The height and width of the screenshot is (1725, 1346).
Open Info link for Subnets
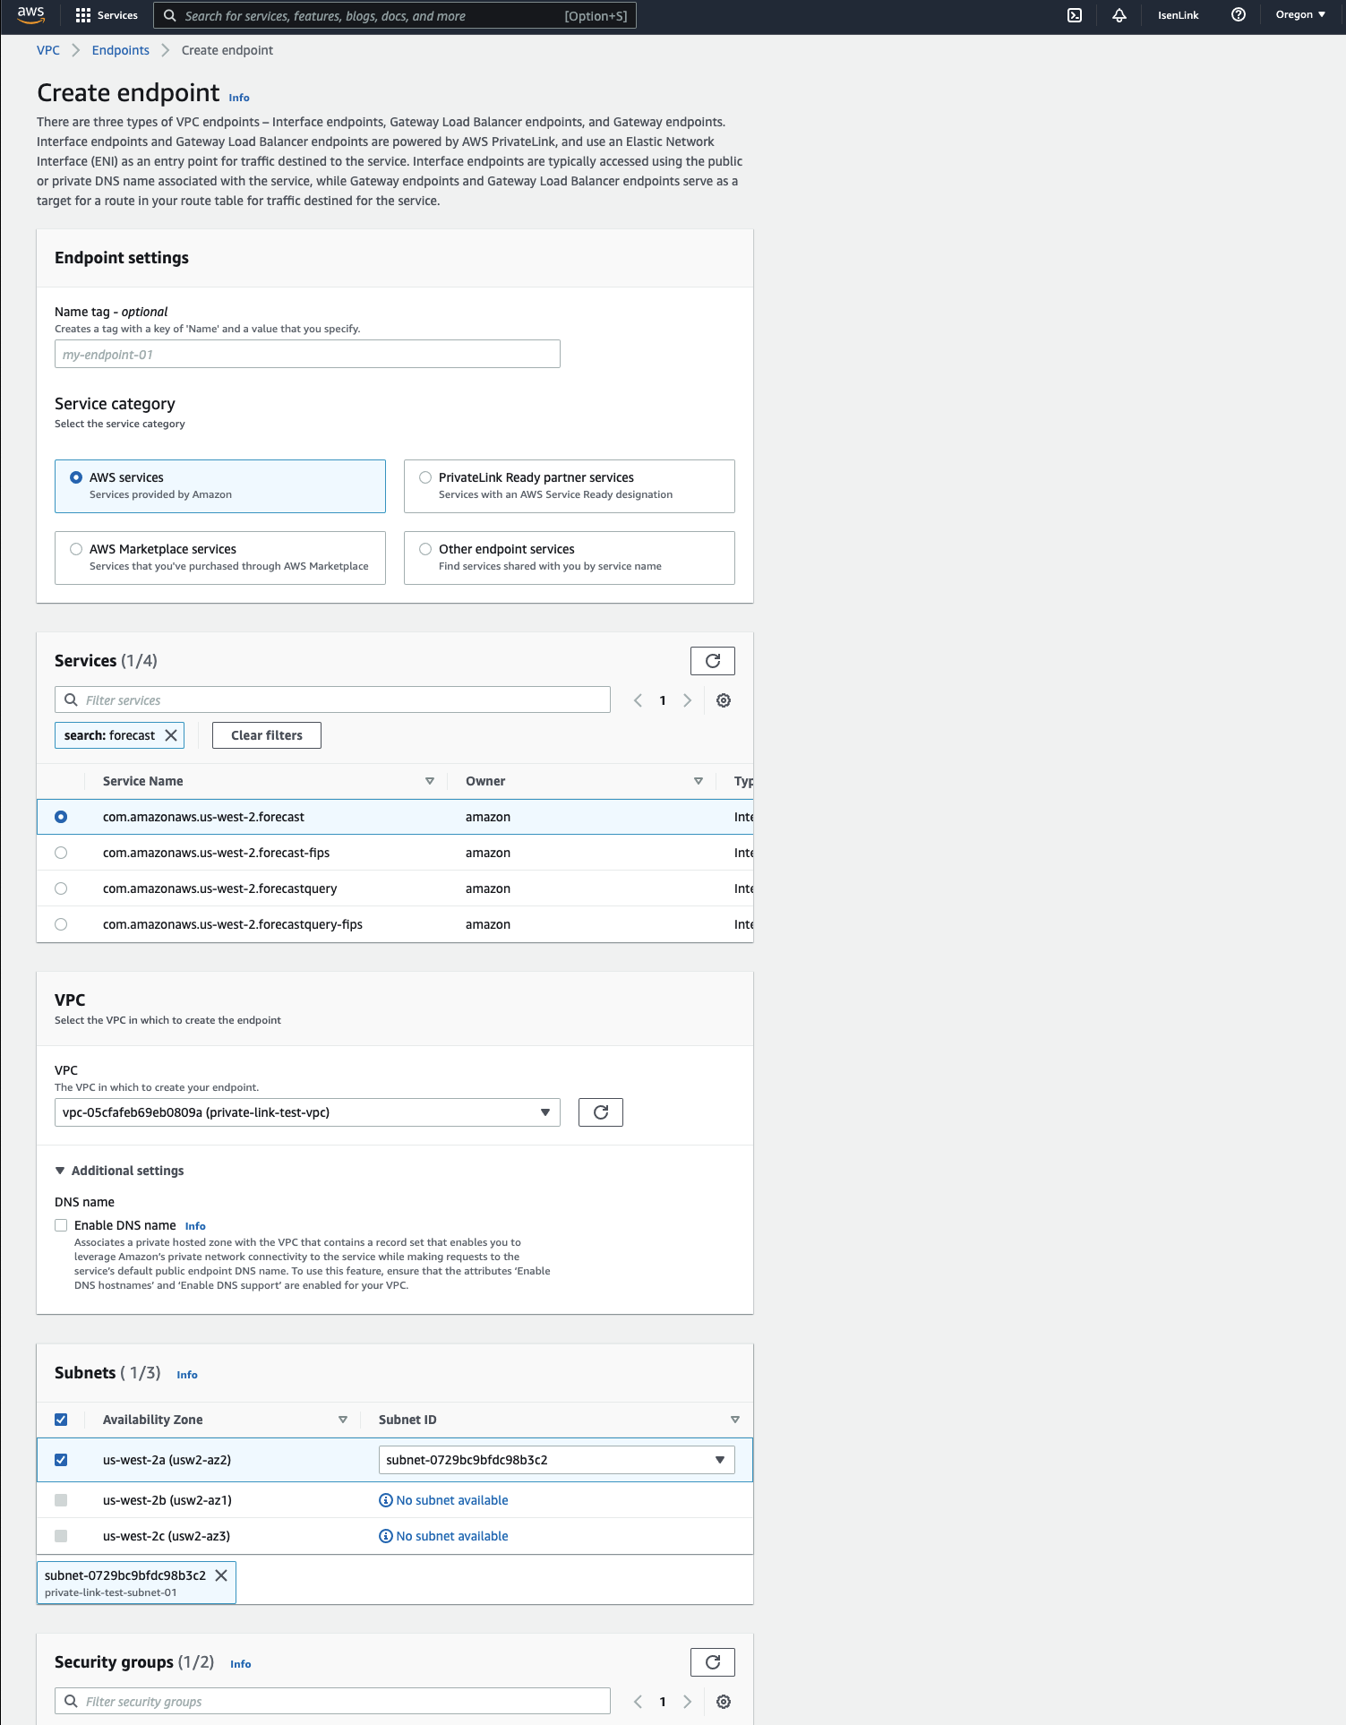(x=187, y=1375)
